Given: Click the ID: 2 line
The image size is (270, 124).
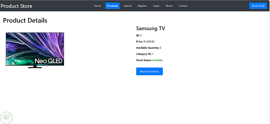Looking at the screenshot, I should (x=139, y=35).
